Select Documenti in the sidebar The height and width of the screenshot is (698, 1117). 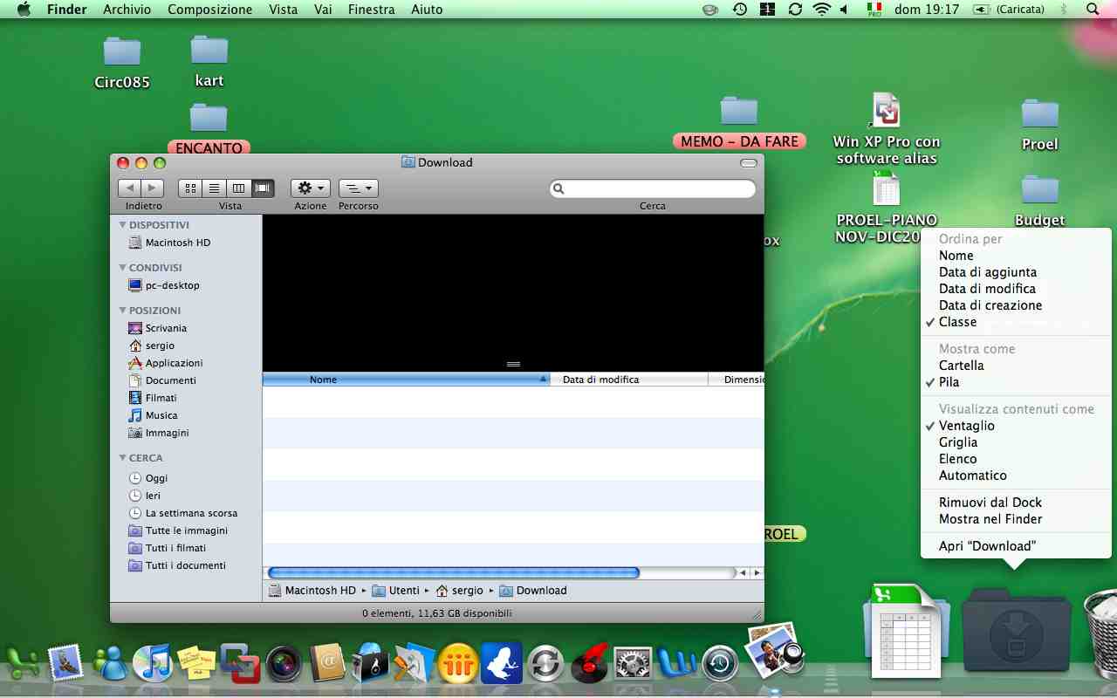(162, 380)
